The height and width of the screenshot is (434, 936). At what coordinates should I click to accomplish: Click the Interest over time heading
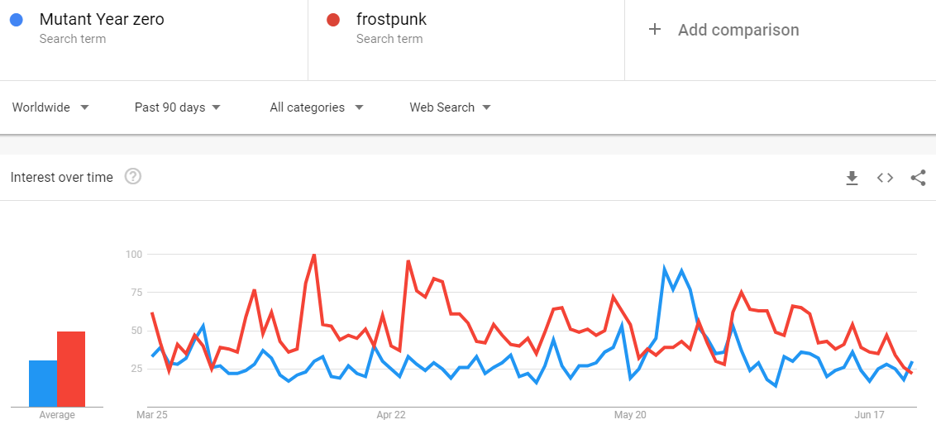pyautogui.click(x=61, y=177)
